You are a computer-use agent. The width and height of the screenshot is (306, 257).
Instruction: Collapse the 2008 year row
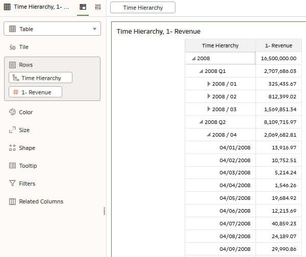193,59
